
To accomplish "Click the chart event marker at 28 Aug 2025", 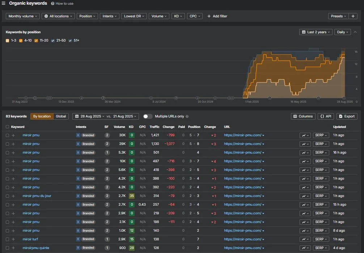I will (x=344, y=98).
